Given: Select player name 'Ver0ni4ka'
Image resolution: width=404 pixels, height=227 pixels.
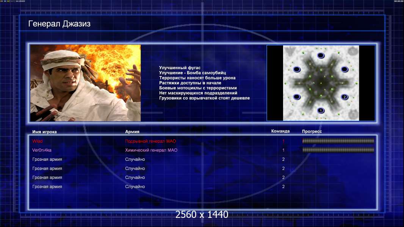Looking at the screenshot, I should (42, 150).
